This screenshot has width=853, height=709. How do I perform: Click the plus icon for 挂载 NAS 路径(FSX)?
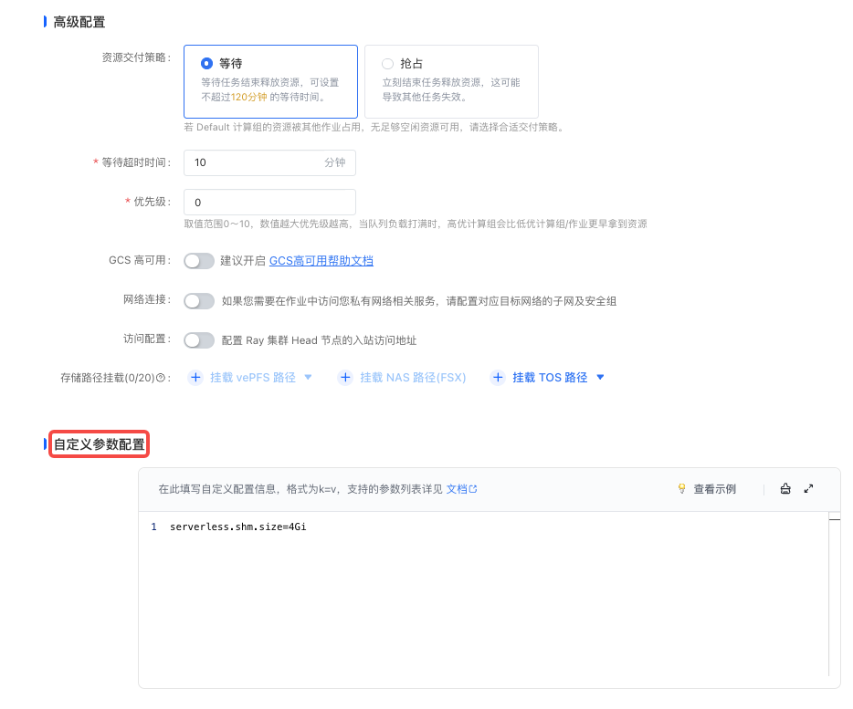tap(345, 378)
